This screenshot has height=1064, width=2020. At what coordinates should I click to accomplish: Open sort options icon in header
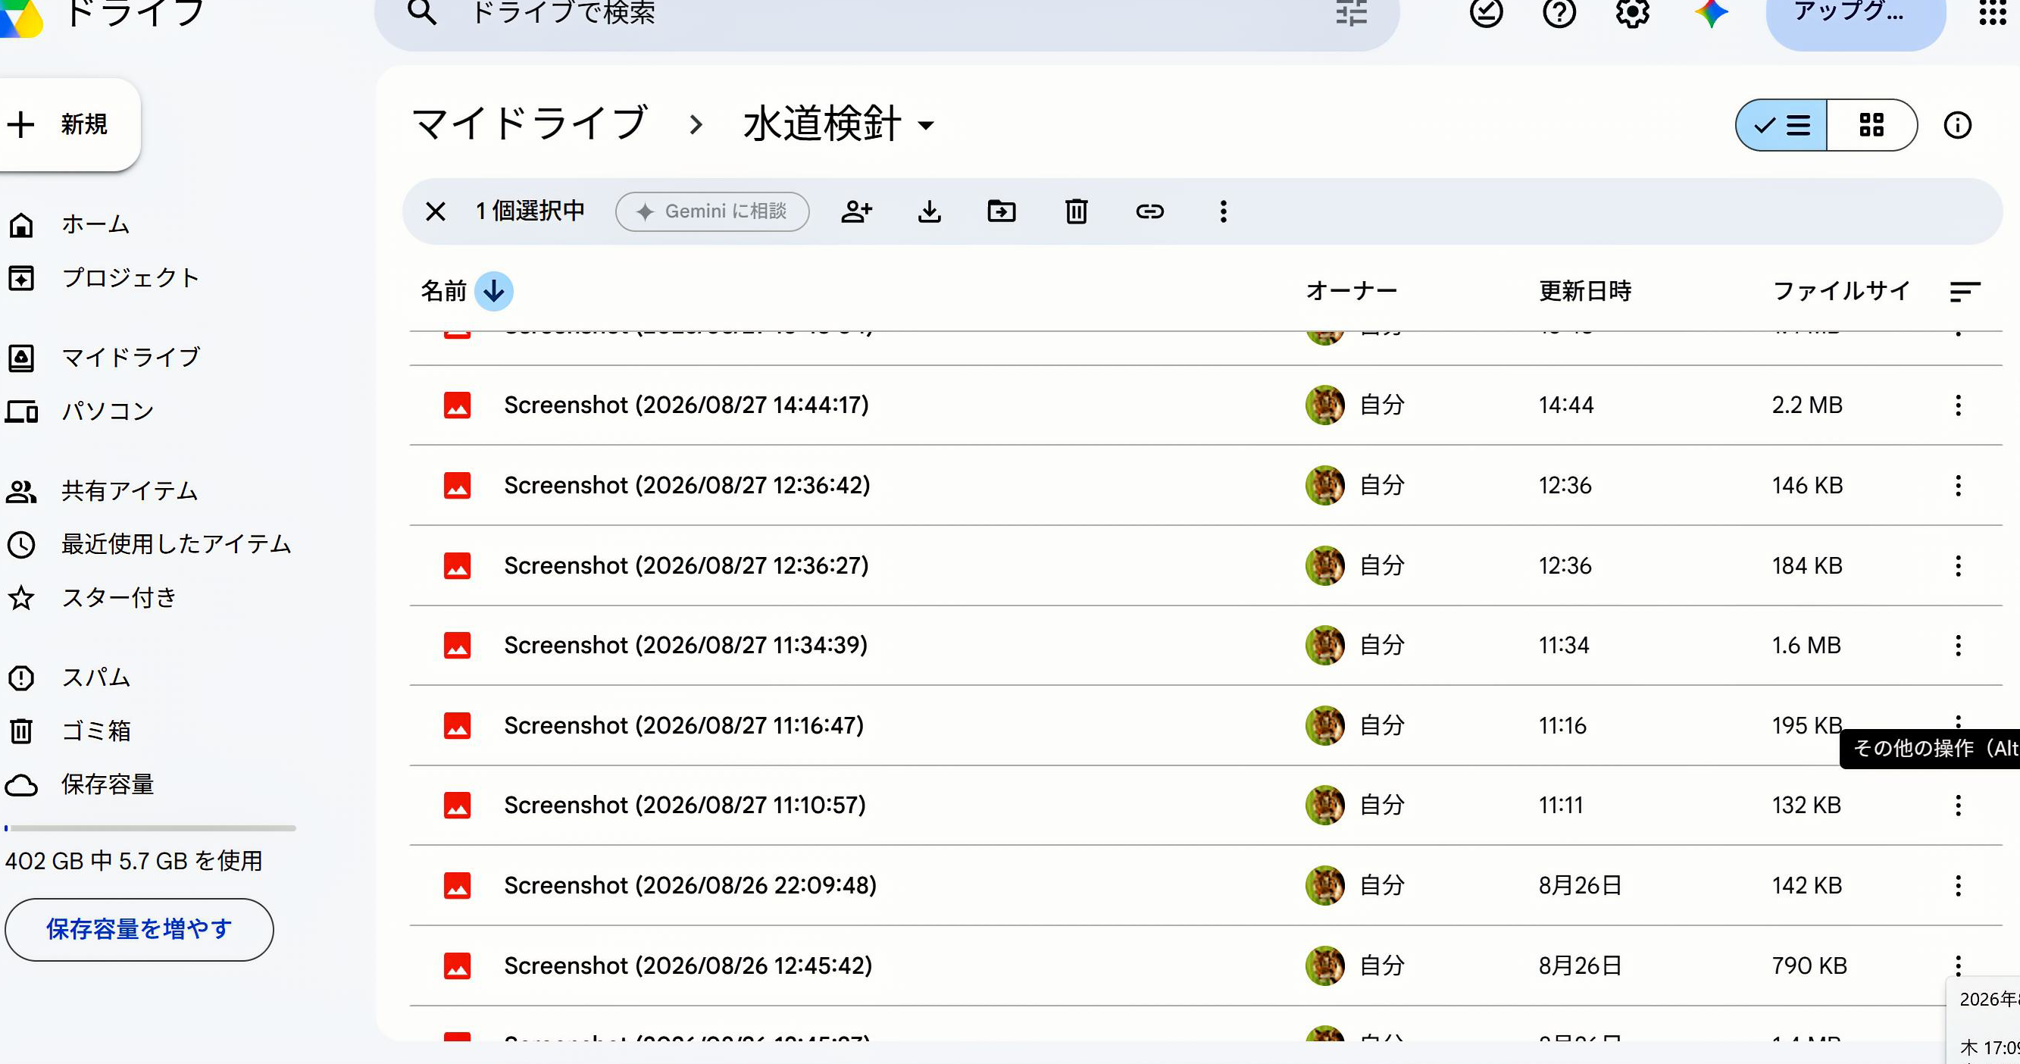(1965, 292)
